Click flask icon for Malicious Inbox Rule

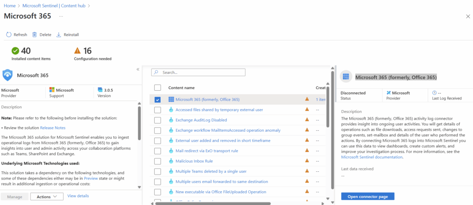coord(171,161)
